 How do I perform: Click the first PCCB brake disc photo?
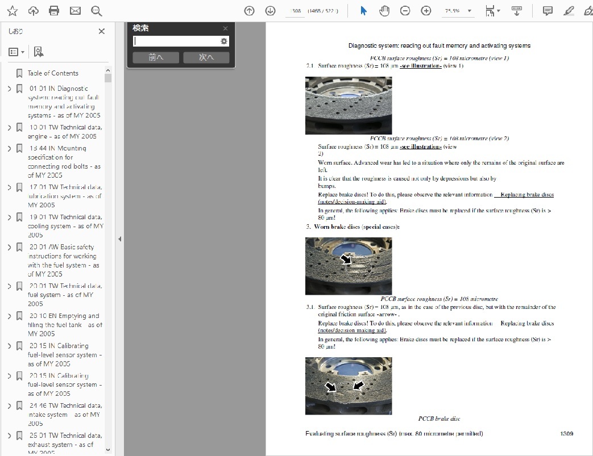[x=349, y=106]
